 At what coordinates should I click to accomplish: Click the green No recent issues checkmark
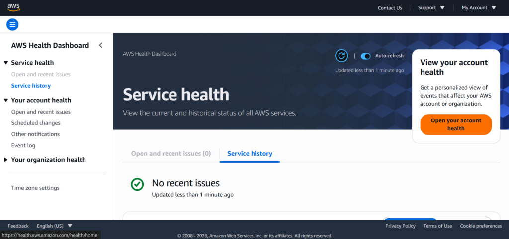coord(137,184)
